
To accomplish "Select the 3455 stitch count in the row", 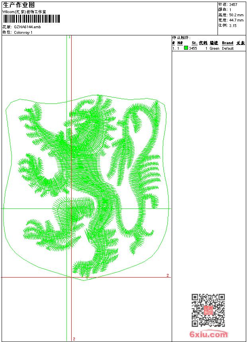I will 193,49.
